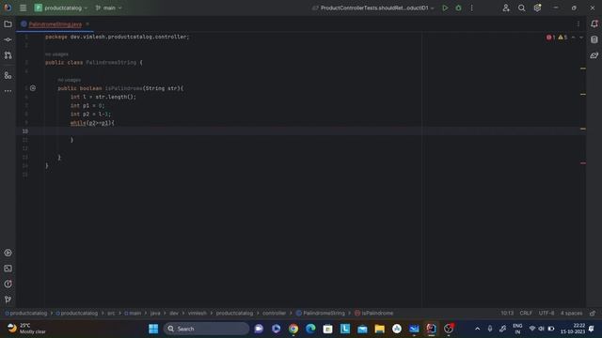
Task: Open the Windows Start menu
Action: click(153, 329)
